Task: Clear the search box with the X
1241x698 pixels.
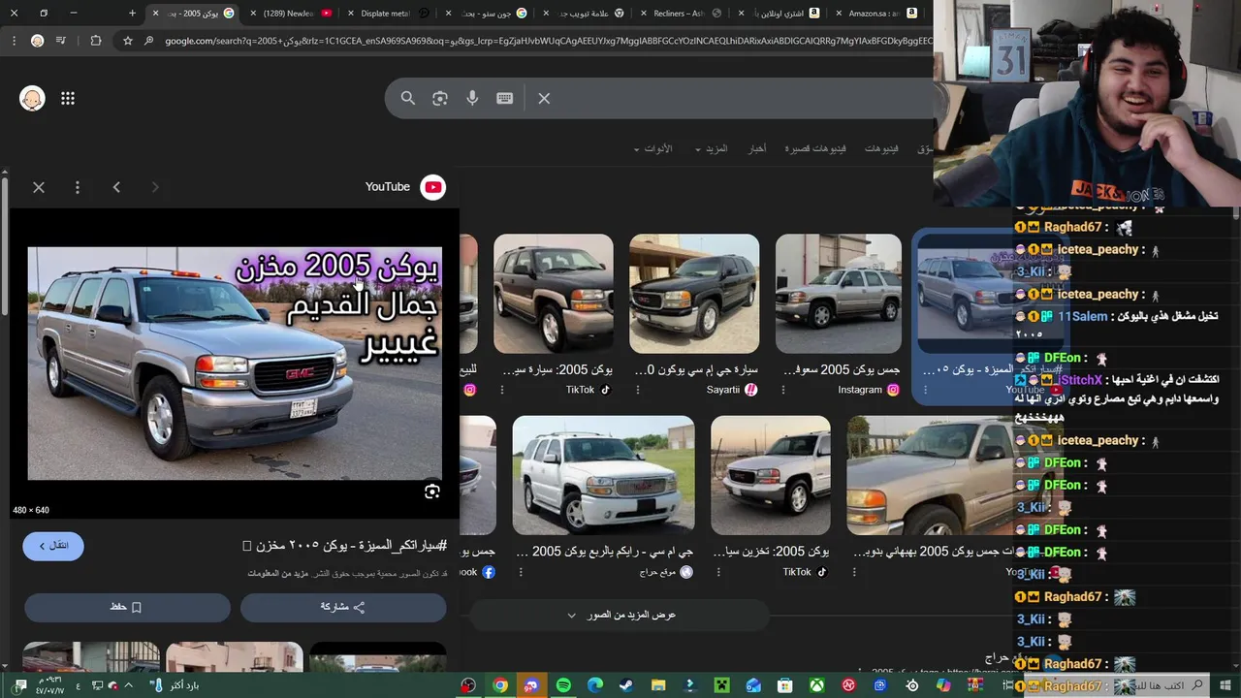Action: 544,98
